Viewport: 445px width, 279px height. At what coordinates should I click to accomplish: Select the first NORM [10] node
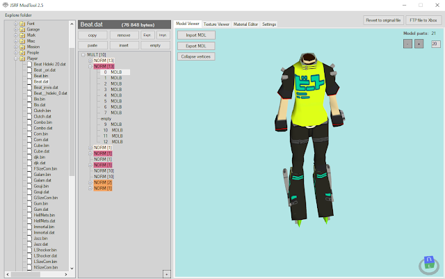(104, 170)
